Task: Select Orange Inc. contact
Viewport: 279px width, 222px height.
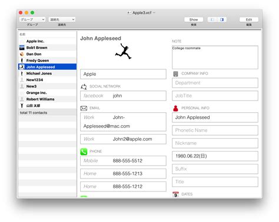Action: point(47,93)
